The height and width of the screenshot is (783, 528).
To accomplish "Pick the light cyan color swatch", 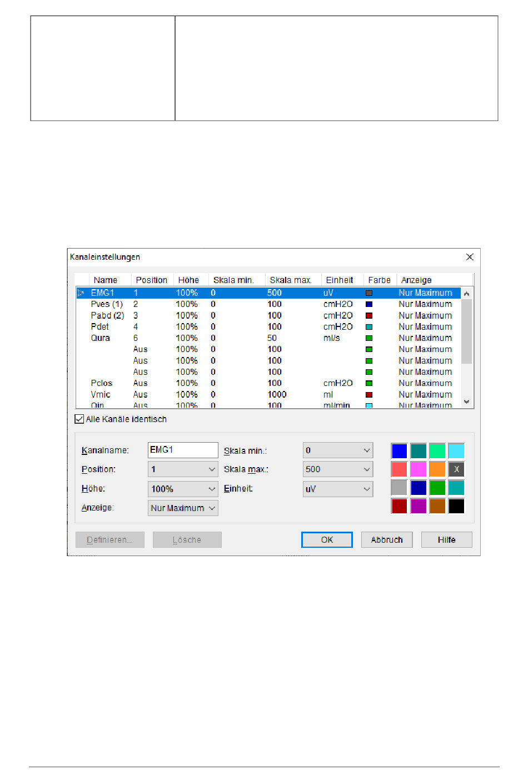I will pos(456,450).
